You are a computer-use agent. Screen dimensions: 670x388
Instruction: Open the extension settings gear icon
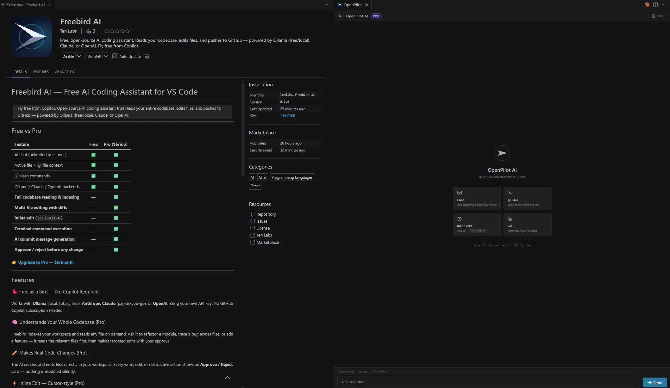coord(147,56)
